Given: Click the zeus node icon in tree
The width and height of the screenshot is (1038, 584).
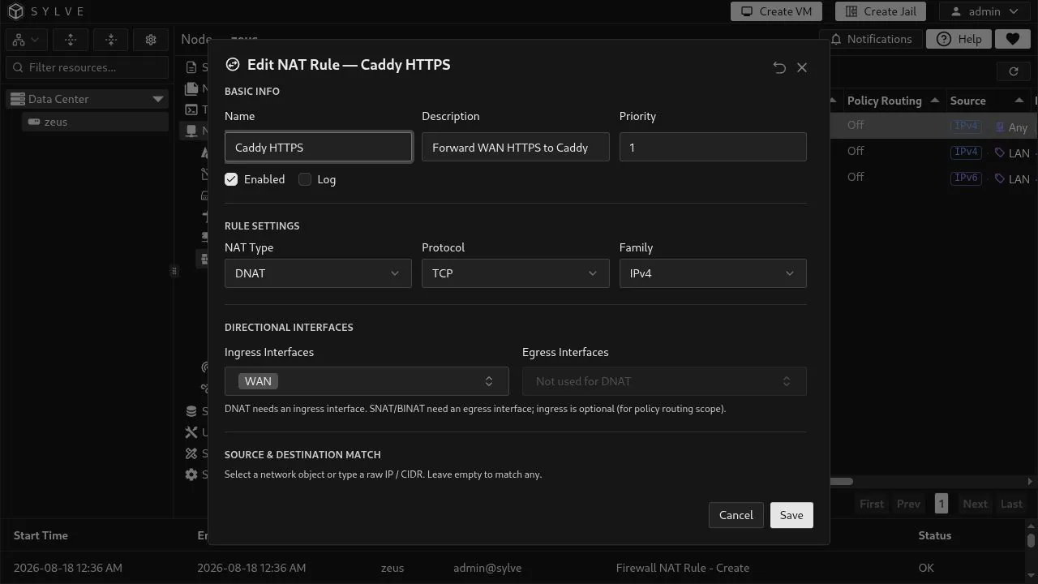Looking at the screenshot, I should click(33, 122).
